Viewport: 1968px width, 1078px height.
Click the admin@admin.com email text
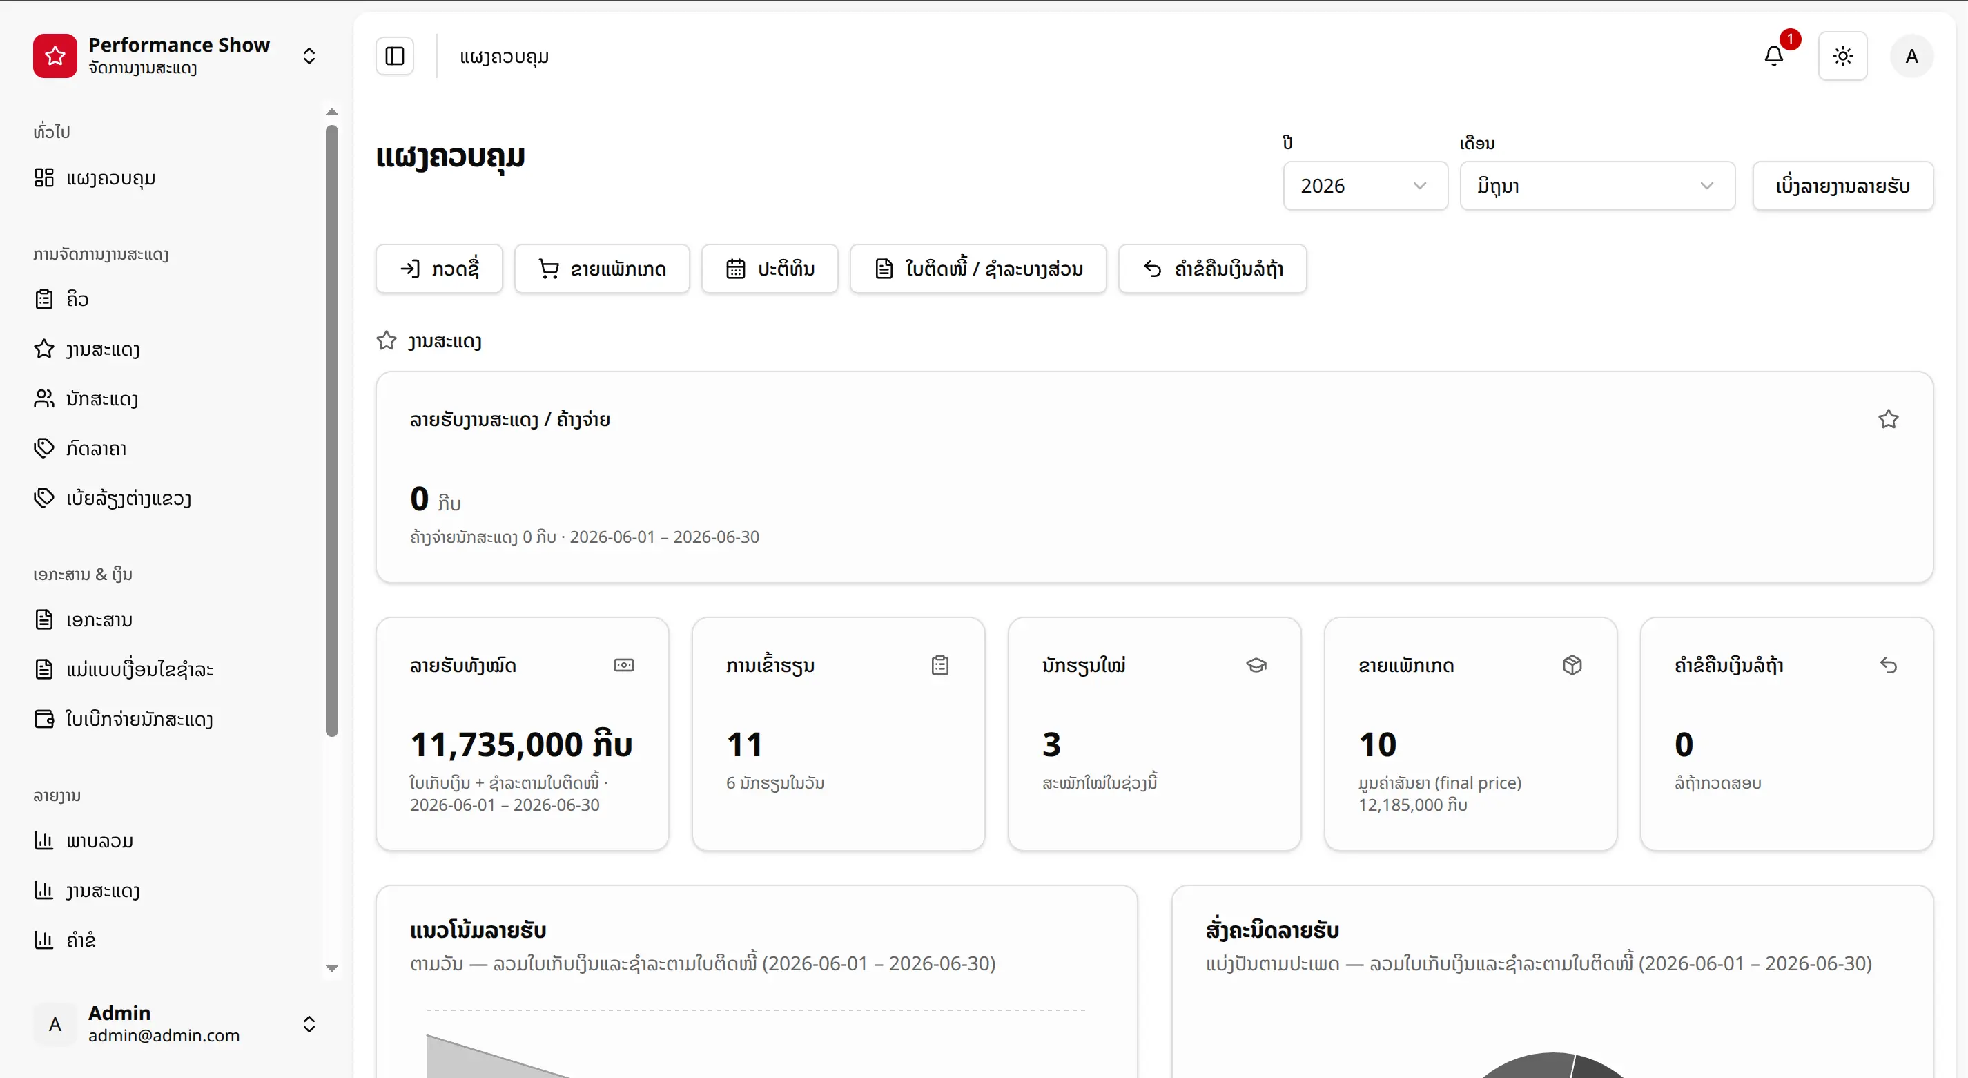click(164, 1035)
